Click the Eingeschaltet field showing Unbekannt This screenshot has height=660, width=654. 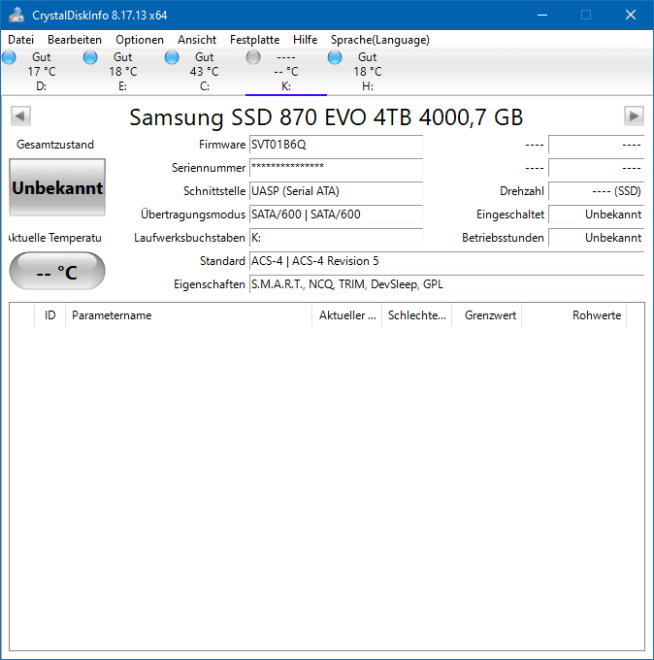(597, 214)
